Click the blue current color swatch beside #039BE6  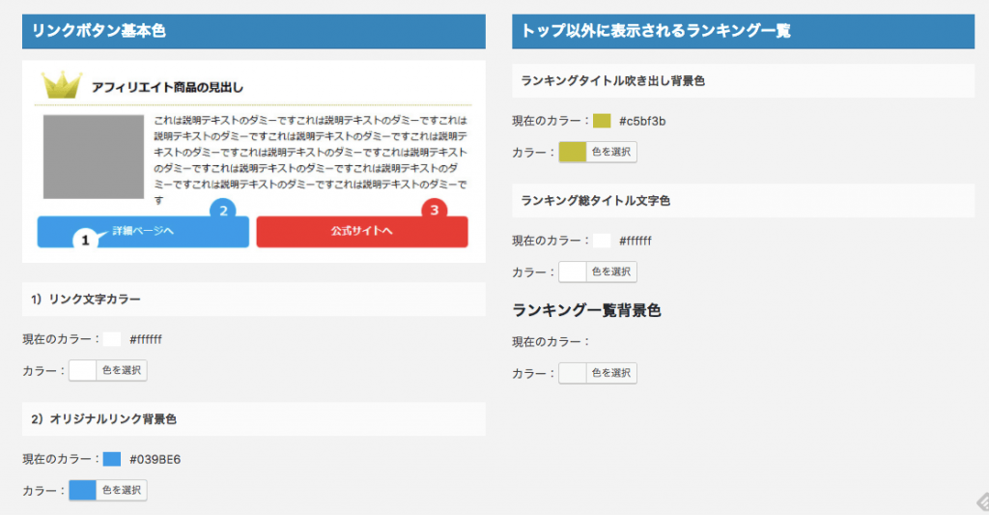[x=112, y=459]
